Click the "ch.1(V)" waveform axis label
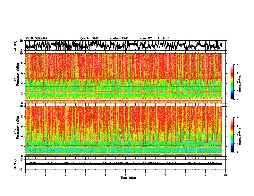The image size is (254, 196). point(15,45)
